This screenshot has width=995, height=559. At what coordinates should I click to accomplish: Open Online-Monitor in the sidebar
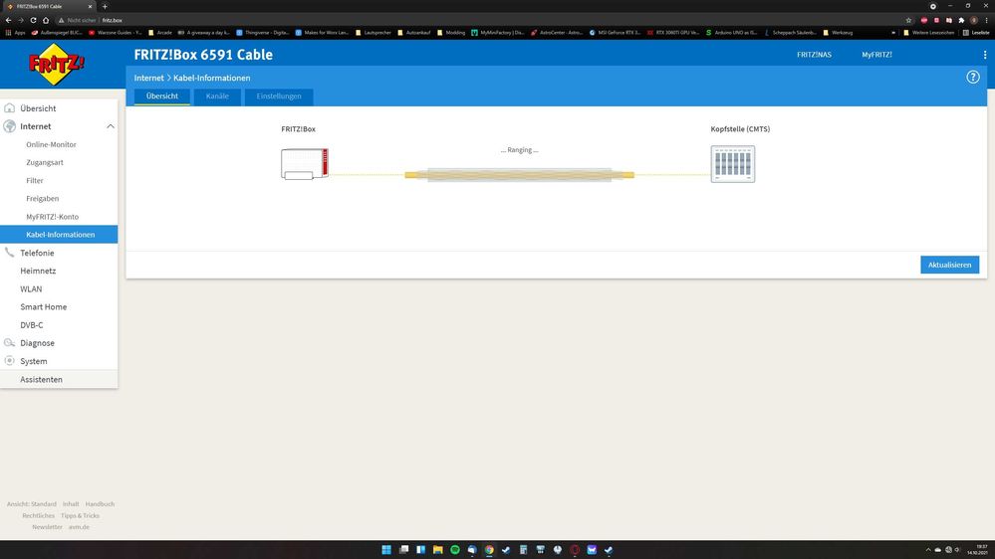(51, 144)
